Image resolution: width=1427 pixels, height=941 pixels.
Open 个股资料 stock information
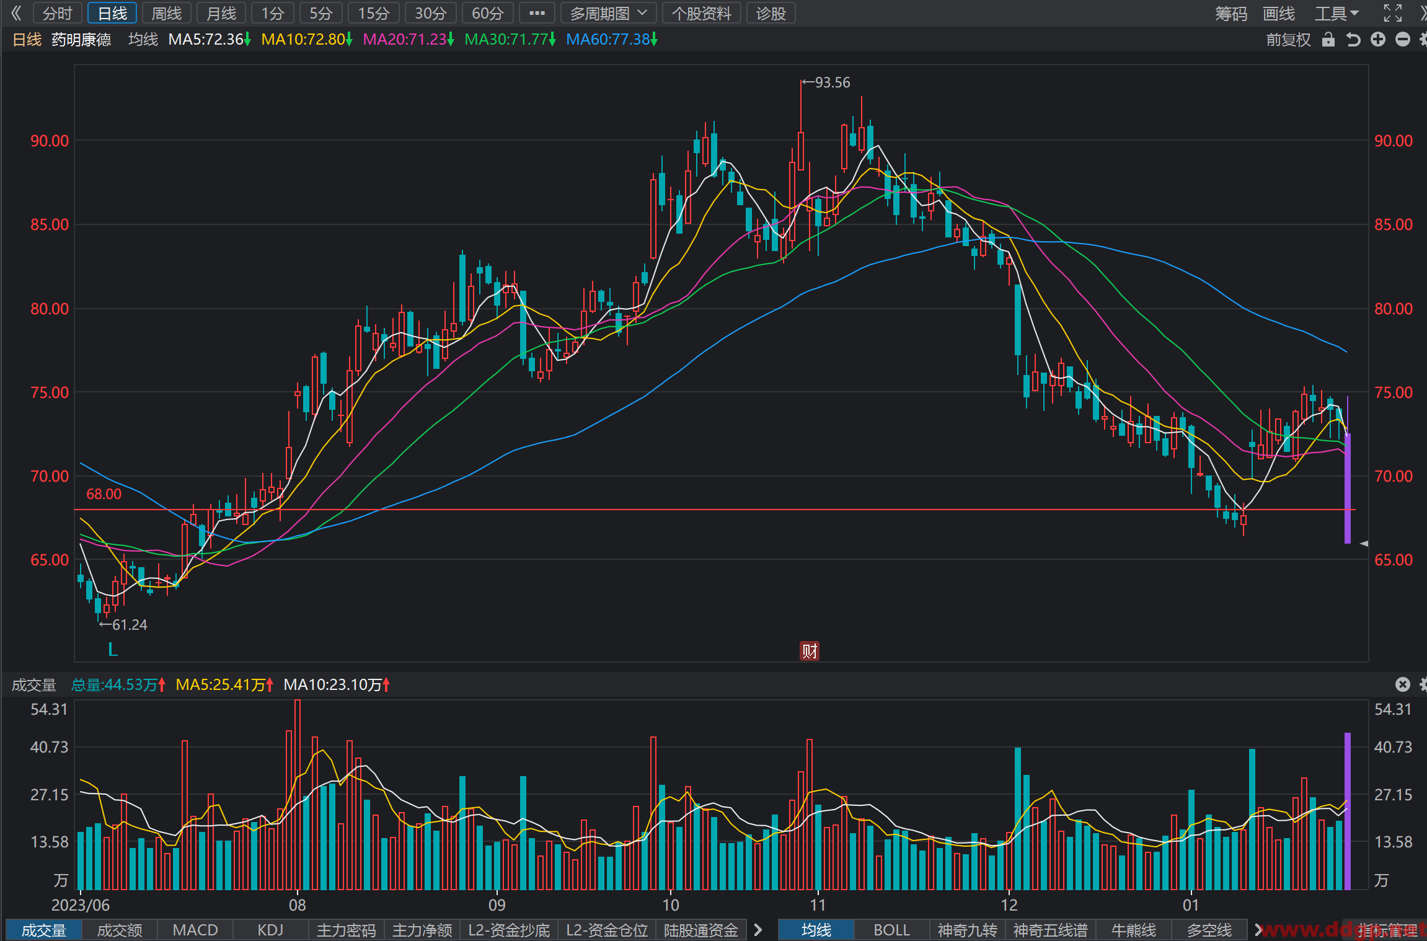point(701,13)
